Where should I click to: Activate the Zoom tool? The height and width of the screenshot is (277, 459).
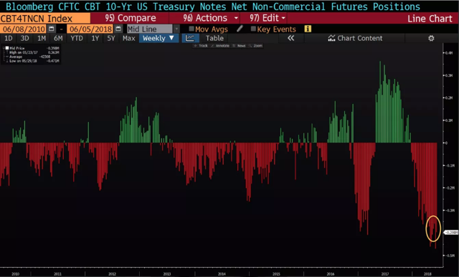pos(255,46)
